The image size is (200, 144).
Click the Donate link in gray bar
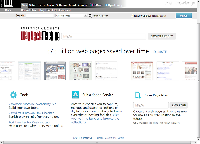point(25,10)
